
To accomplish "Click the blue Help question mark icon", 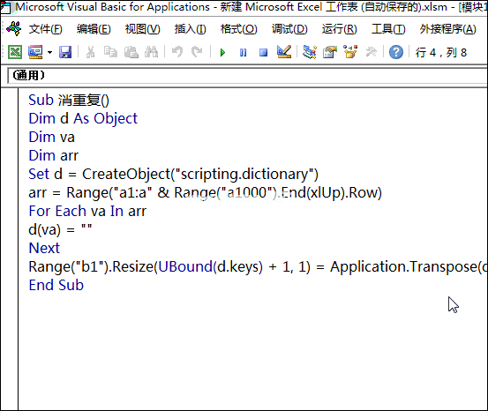I will tap(396, 52).
